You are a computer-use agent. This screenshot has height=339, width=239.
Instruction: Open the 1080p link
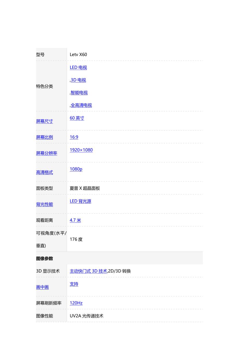76,169
